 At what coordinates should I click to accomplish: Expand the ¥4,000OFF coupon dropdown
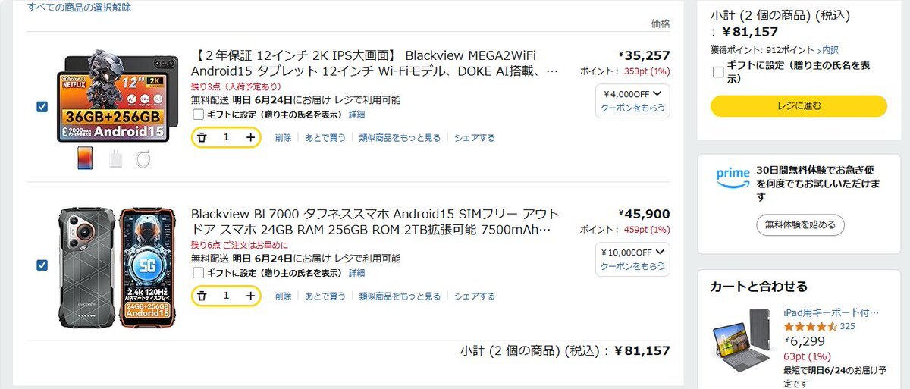632,93
